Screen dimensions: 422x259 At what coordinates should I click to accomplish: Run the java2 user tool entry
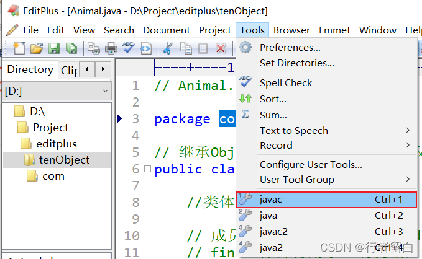(x=327, y=247)
